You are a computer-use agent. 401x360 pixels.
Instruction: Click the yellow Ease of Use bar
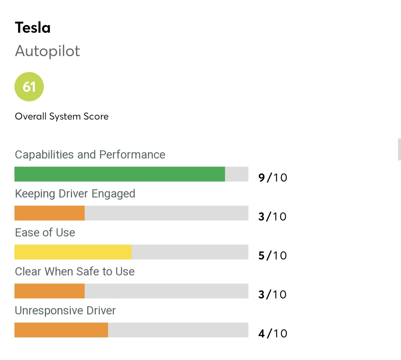coord(73,252)
